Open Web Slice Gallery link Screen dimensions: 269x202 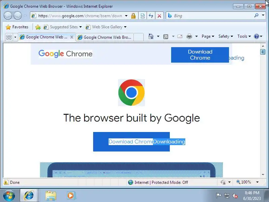point(106,27)
